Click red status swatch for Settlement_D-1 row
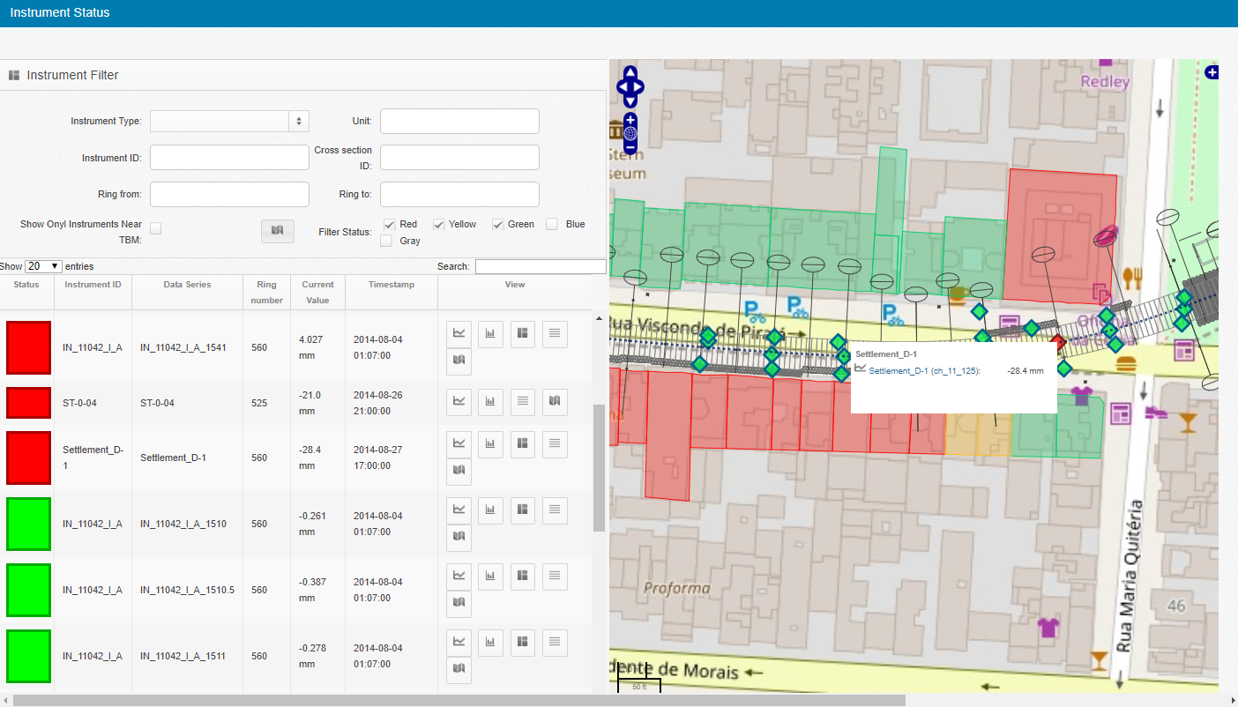 [x=28, y=458]
